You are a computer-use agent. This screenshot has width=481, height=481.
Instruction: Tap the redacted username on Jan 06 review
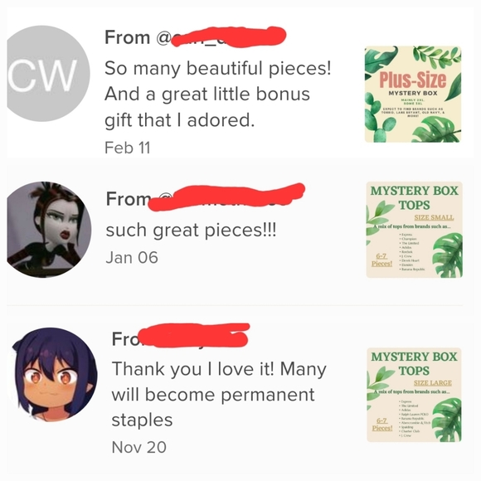[227, 197]
